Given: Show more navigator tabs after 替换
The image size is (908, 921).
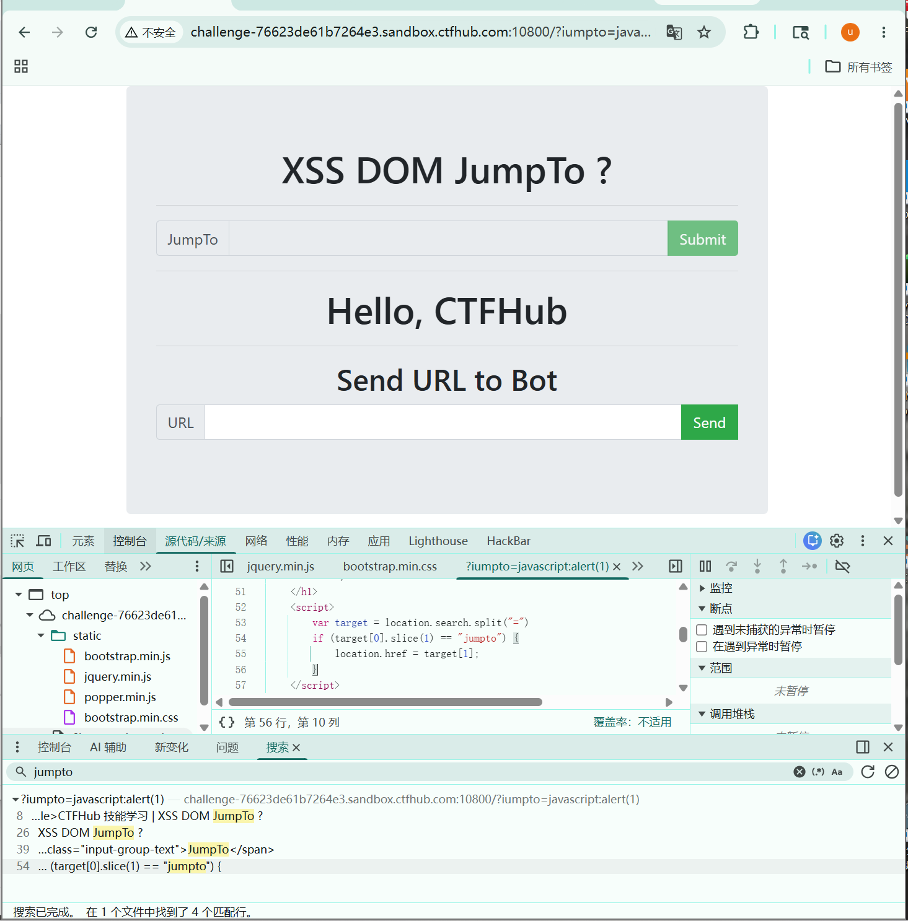Looking at the screenshot, I should tap(146, 566).
